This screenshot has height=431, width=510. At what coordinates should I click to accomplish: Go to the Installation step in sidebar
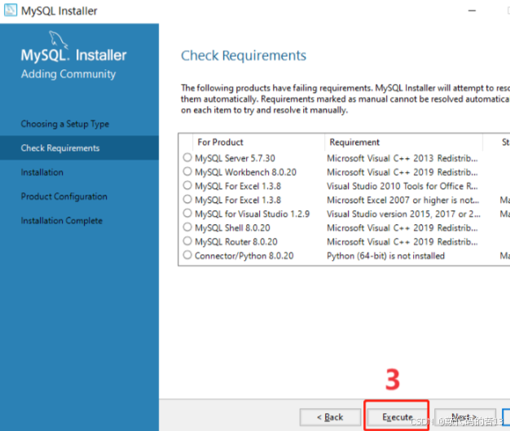(x=42, y=172)
